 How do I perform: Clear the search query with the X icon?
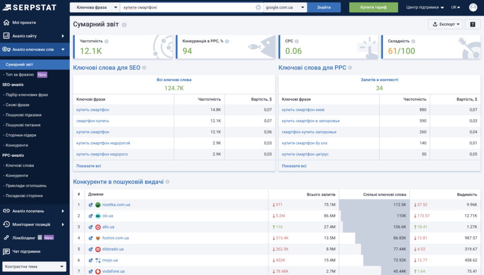click(259, 7)
